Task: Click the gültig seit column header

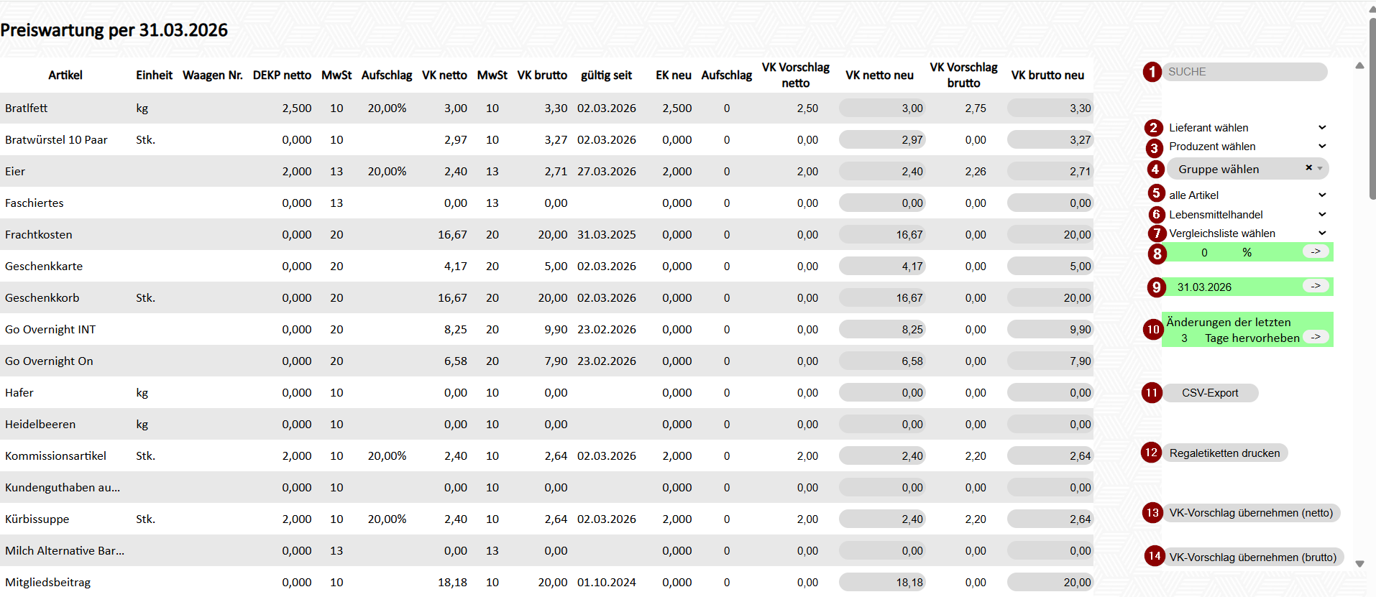Action: (x=606, y=75)
